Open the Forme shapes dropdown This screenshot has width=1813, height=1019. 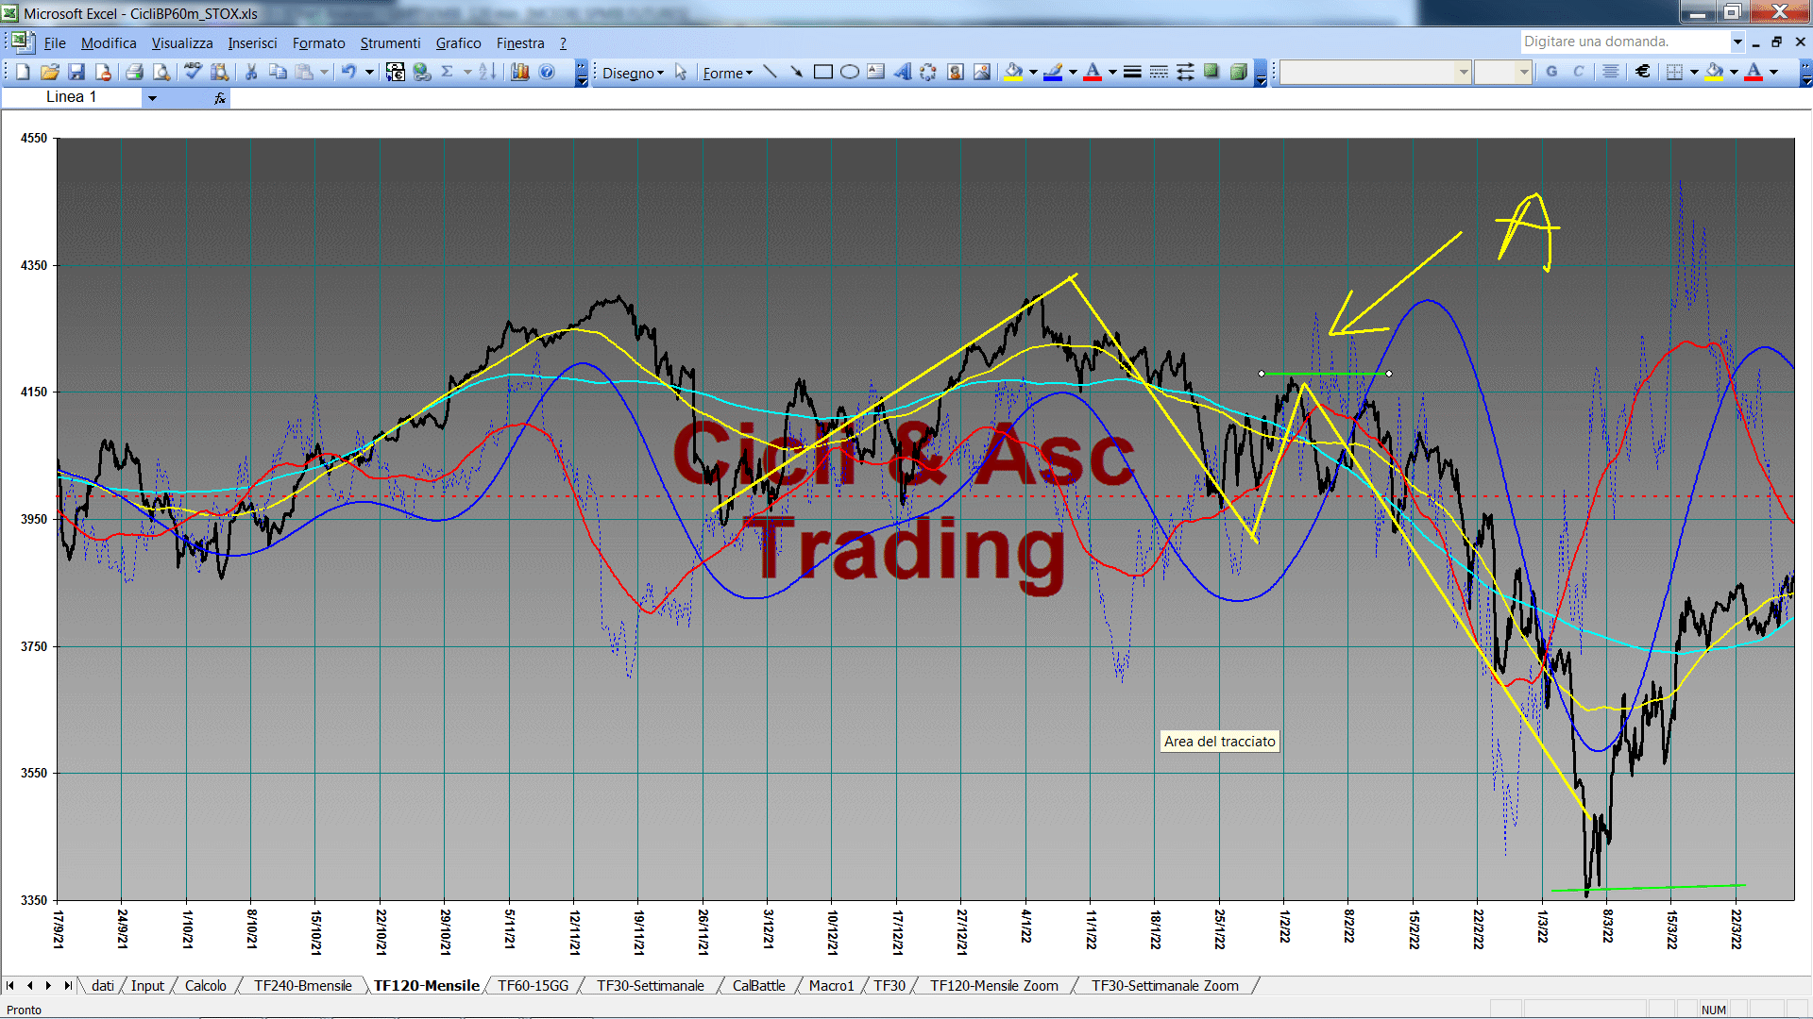[727, 73]
